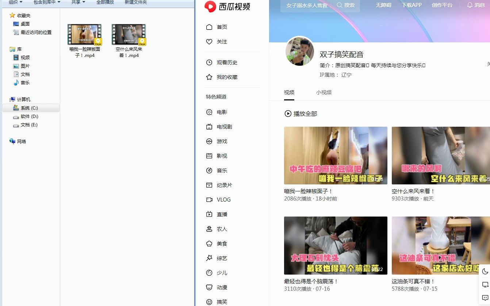Select the 电影 channel icon
The image size is (490, 306).
pyautogui.click(x=209, y=112)
